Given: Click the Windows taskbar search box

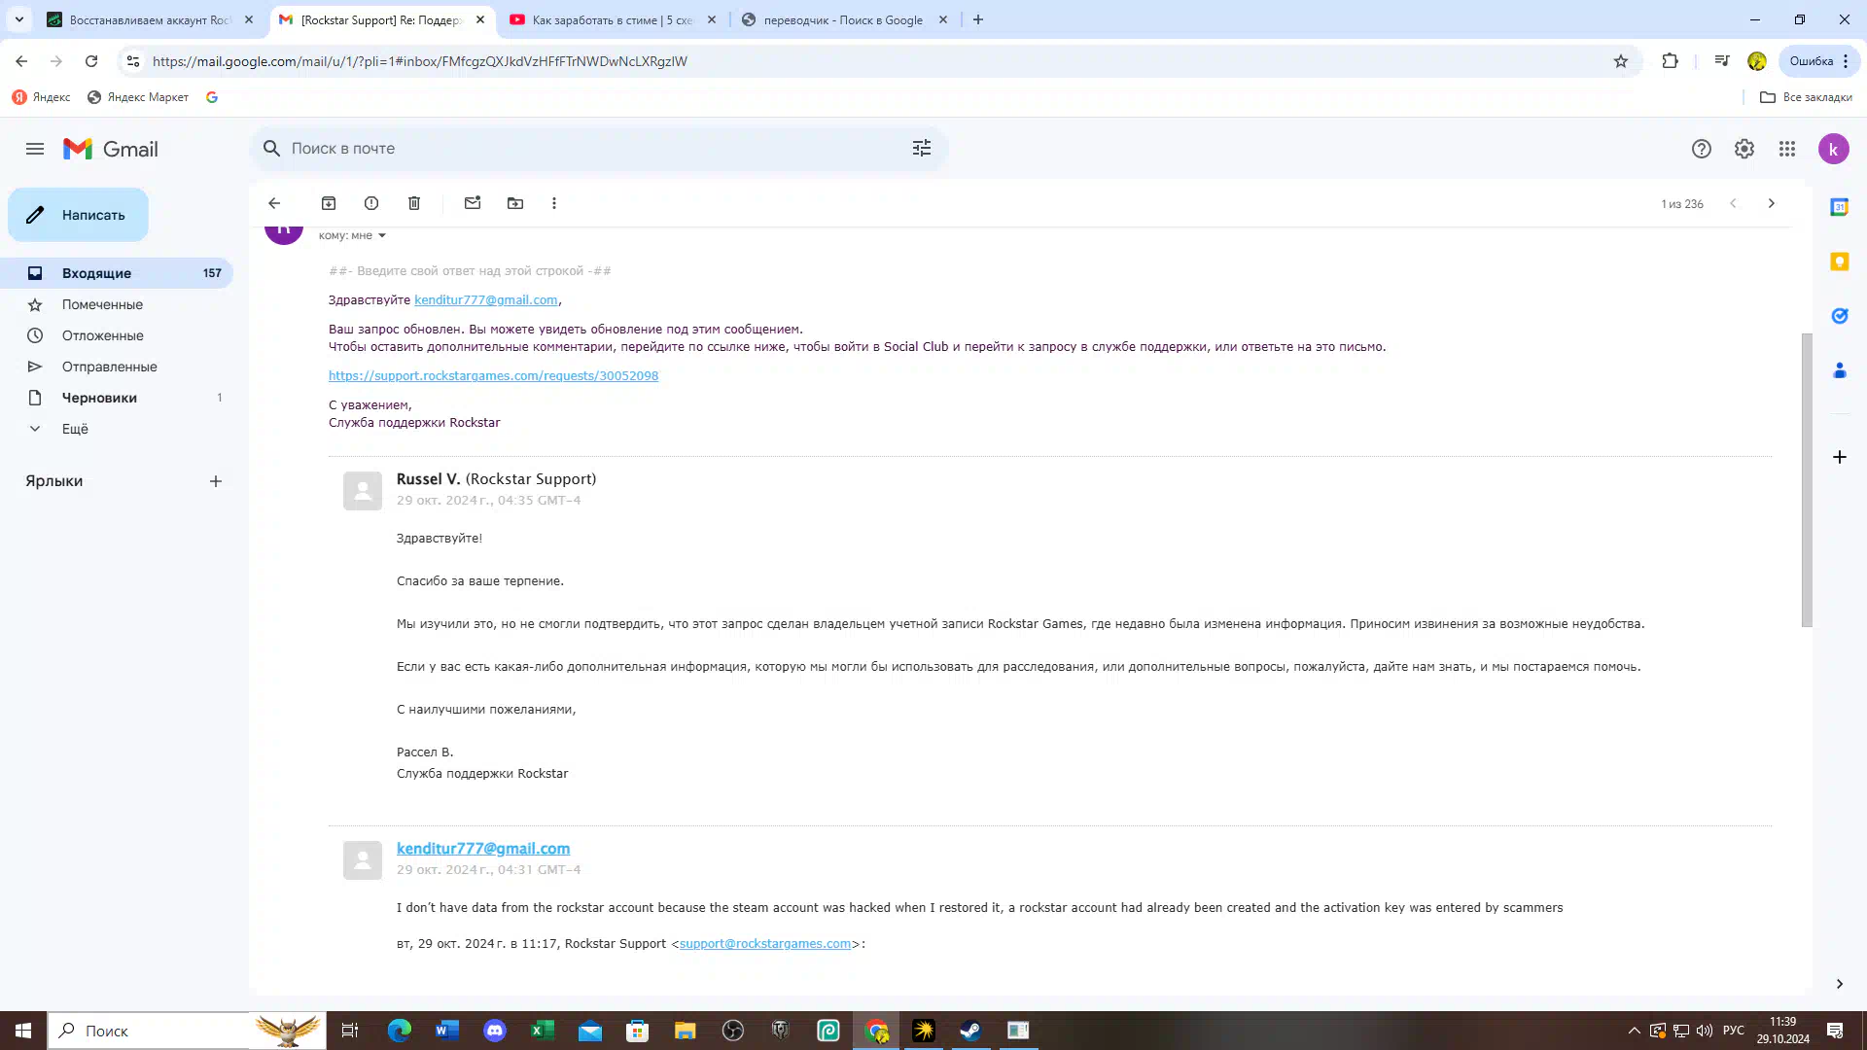Looking at the screenshot, I should click(185, 1031).
